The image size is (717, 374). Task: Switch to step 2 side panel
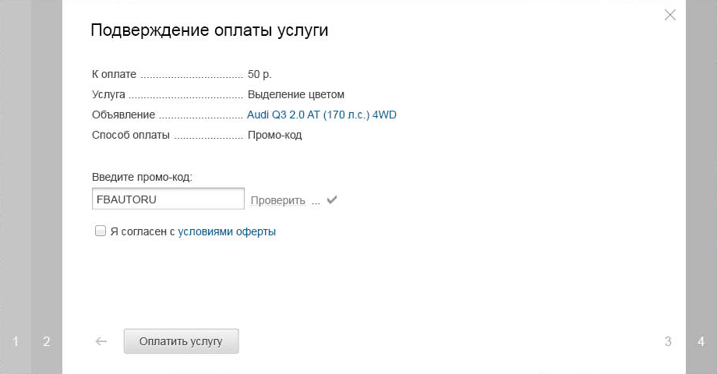tap(47, 341)
